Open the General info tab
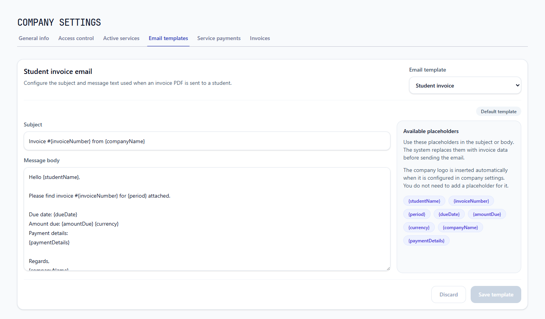The width and height of the screenshot is (545, 319). (x=34, y=38)
